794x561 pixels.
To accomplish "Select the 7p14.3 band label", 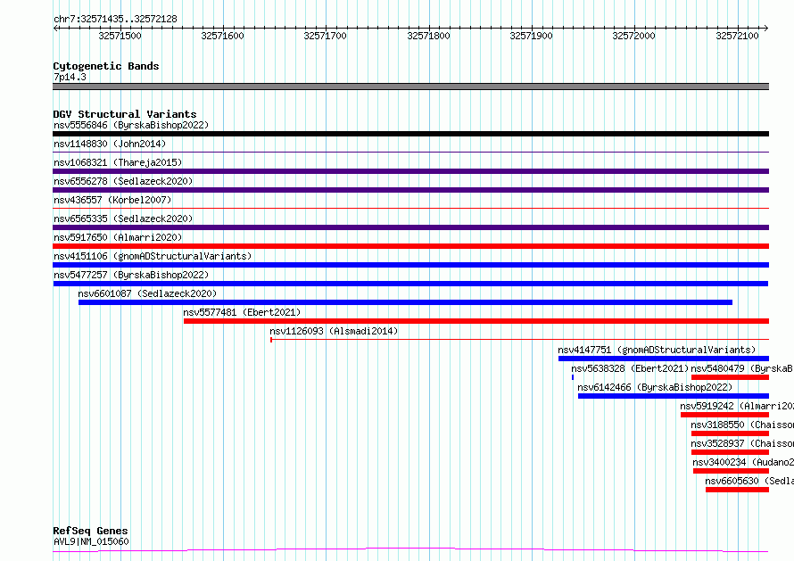I will (70, 77).
